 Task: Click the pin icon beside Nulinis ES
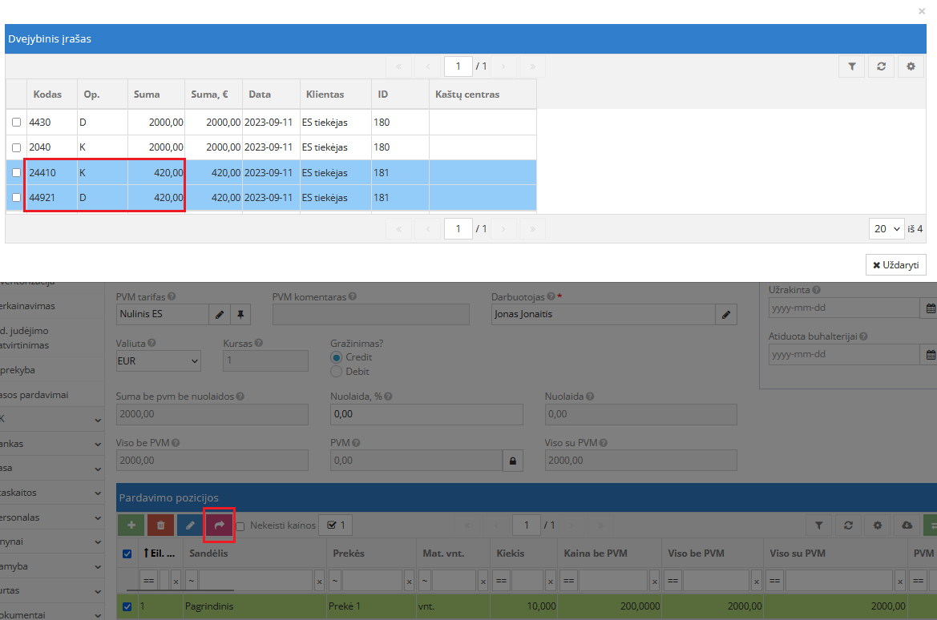click(x=240, y=315)
